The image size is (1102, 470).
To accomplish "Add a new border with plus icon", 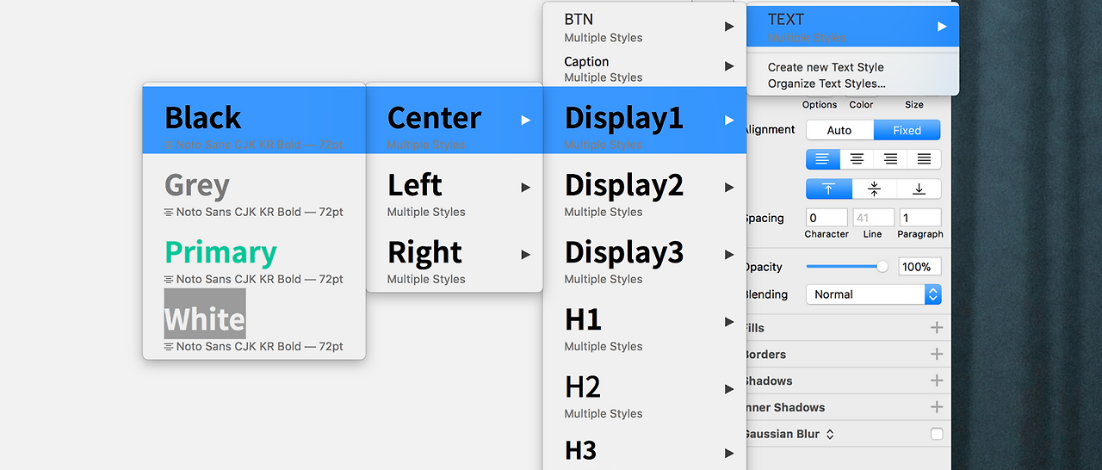I will [937, 354].
